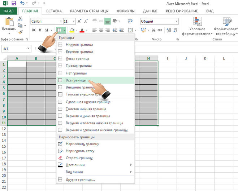Select Верхняя граница menu item
This screenshot has height=191, width=238.
coord(95,52)
